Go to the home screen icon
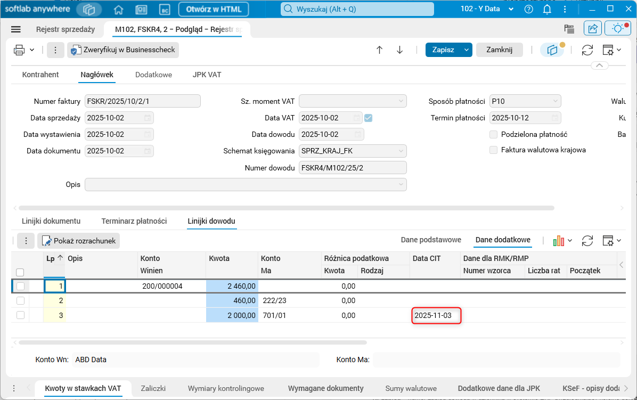Image resolution: width=637 pixels, height=400 pixels. (x=118, y=10)
